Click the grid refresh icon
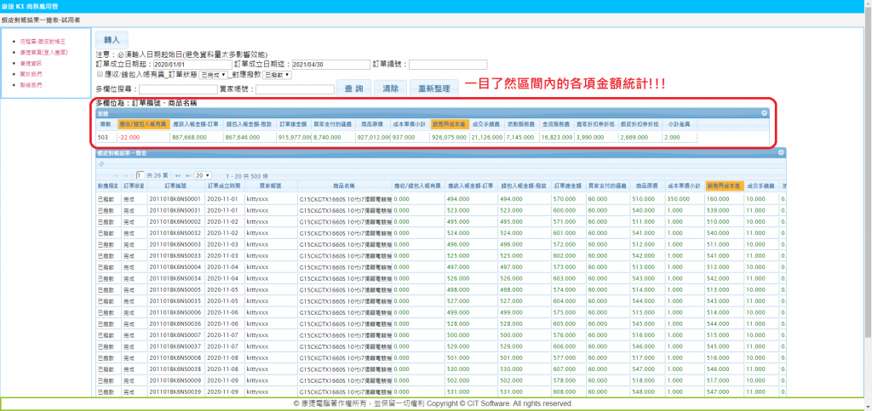Screen dimensions: 872x411 (x=101, y=163)
